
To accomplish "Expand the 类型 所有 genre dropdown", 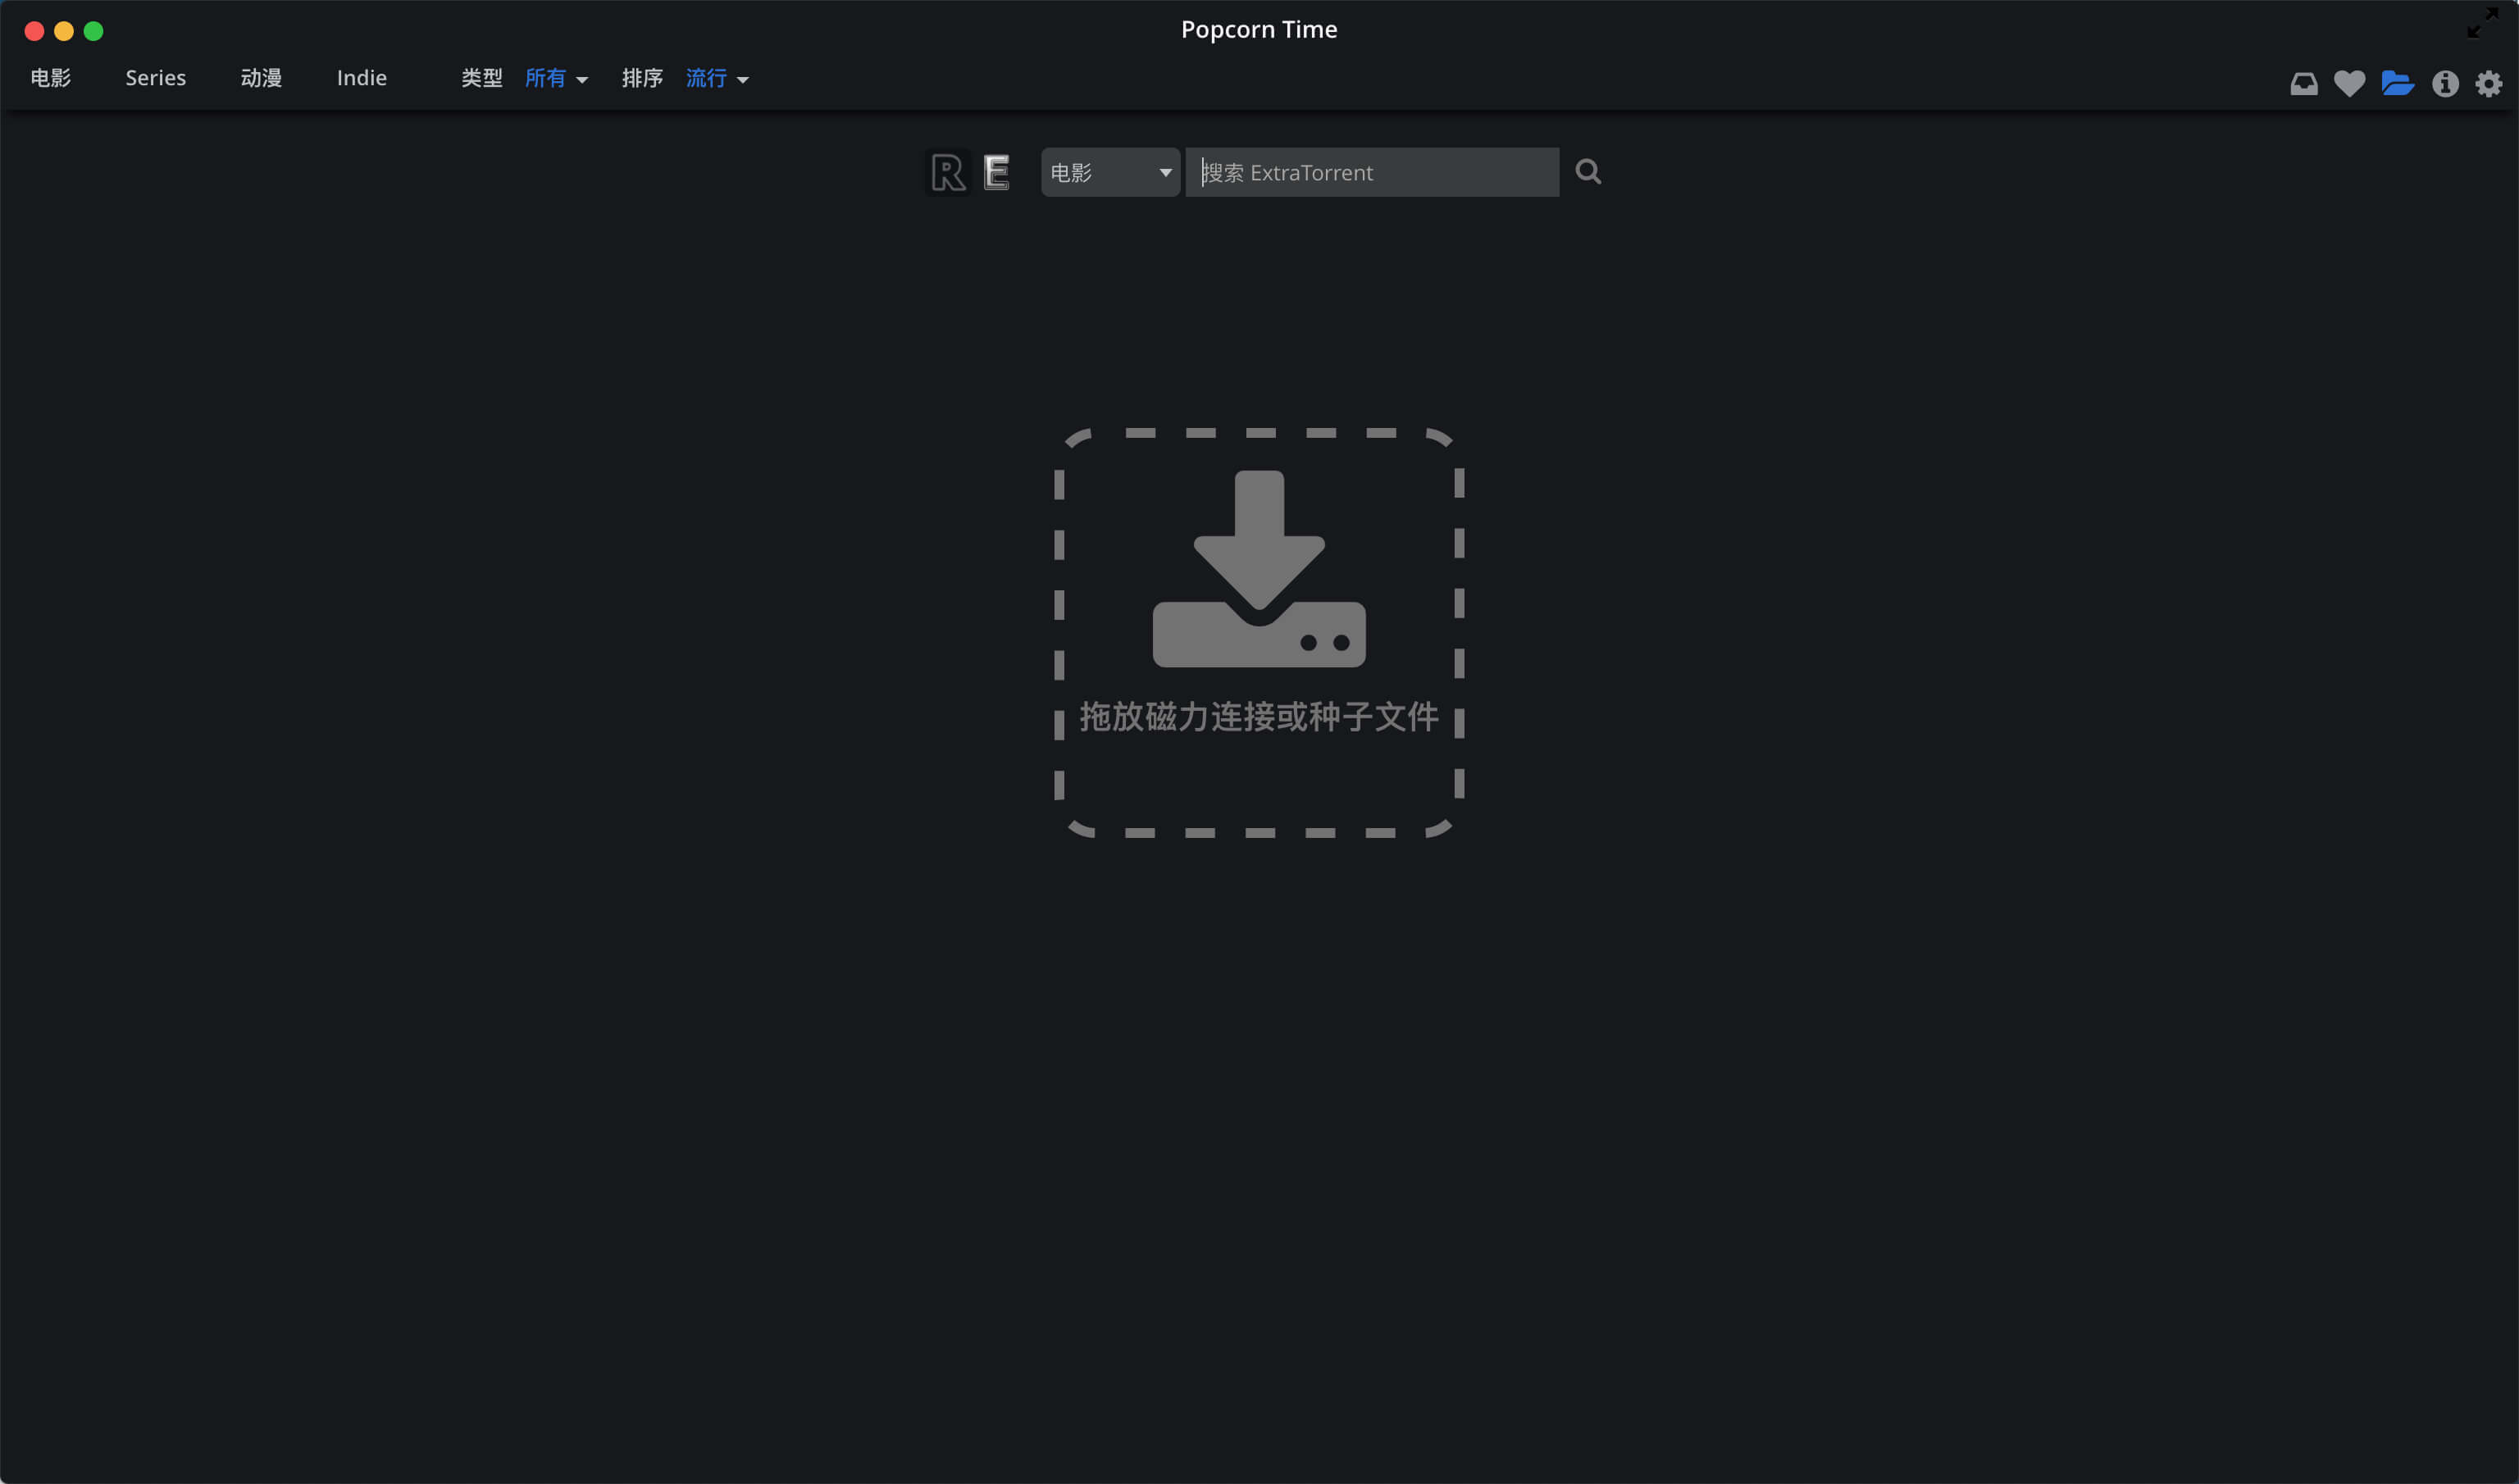I will [x=556, y=78].
